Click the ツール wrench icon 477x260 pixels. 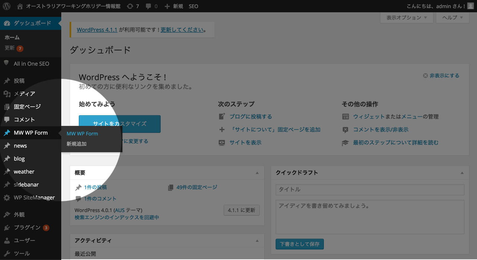tap(7, 254)
